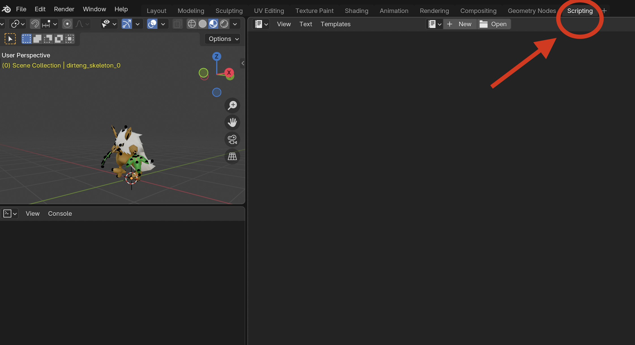The image size is (635, 345).
Task: Set selection mode to extend selection
Action: 37,39
